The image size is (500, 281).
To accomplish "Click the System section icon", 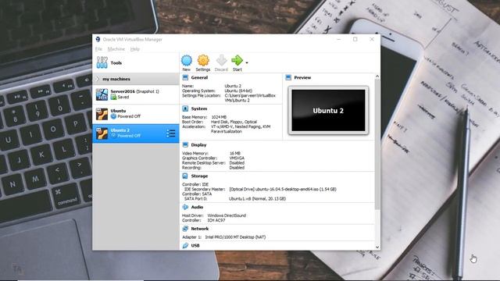I will 185,108.
